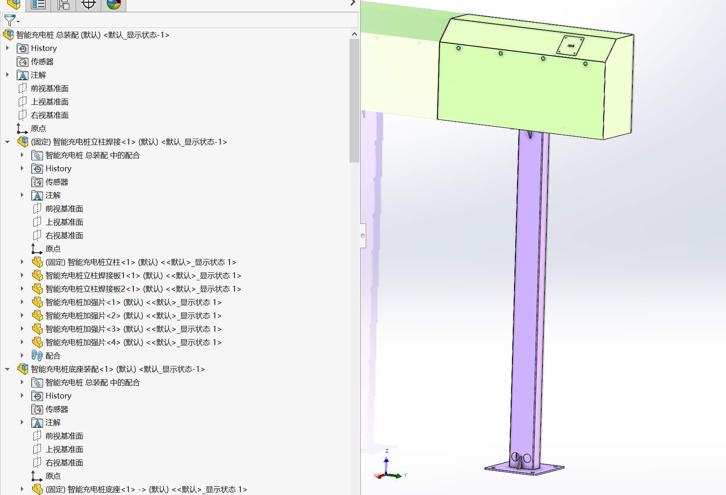The image size is (726, 495).
Task: Click the 智能充电桩立柱焊接板2<1> part icon
Action: point(37,289)
